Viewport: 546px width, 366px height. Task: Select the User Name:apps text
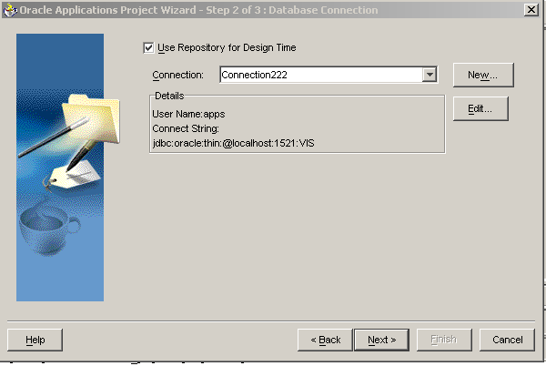188,114
